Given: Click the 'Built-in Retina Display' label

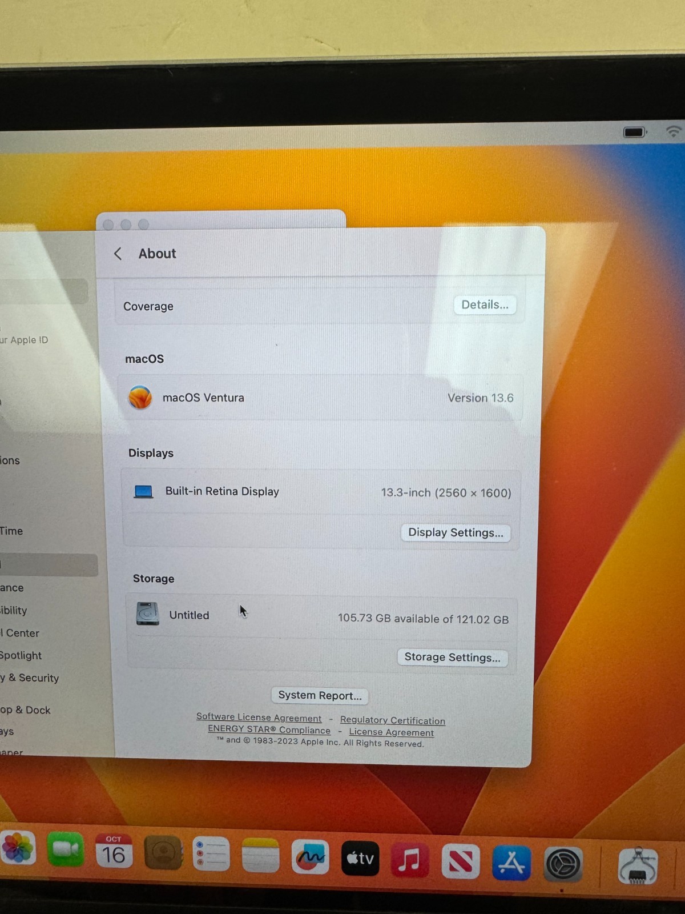Looking at the screenshot, I should pos(222,491).
